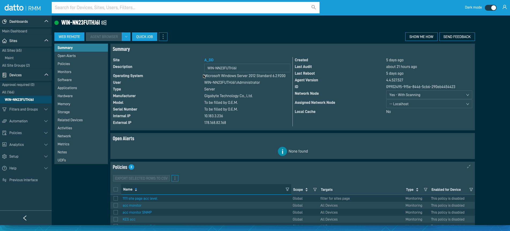This screenshot has height=231, width=510.
Task: Collapse the sidebar with the left arrow
Action: 25,218
